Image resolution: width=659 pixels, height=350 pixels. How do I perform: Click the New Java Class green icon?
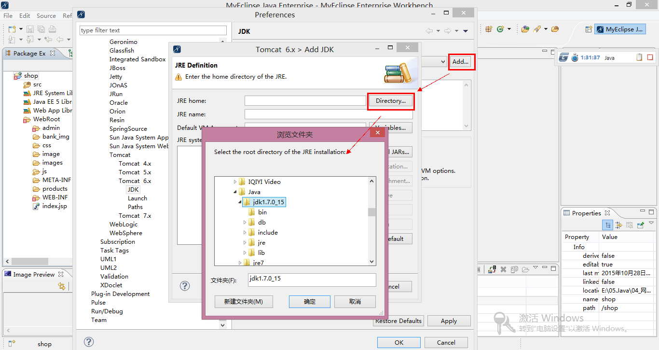(500, 29)
